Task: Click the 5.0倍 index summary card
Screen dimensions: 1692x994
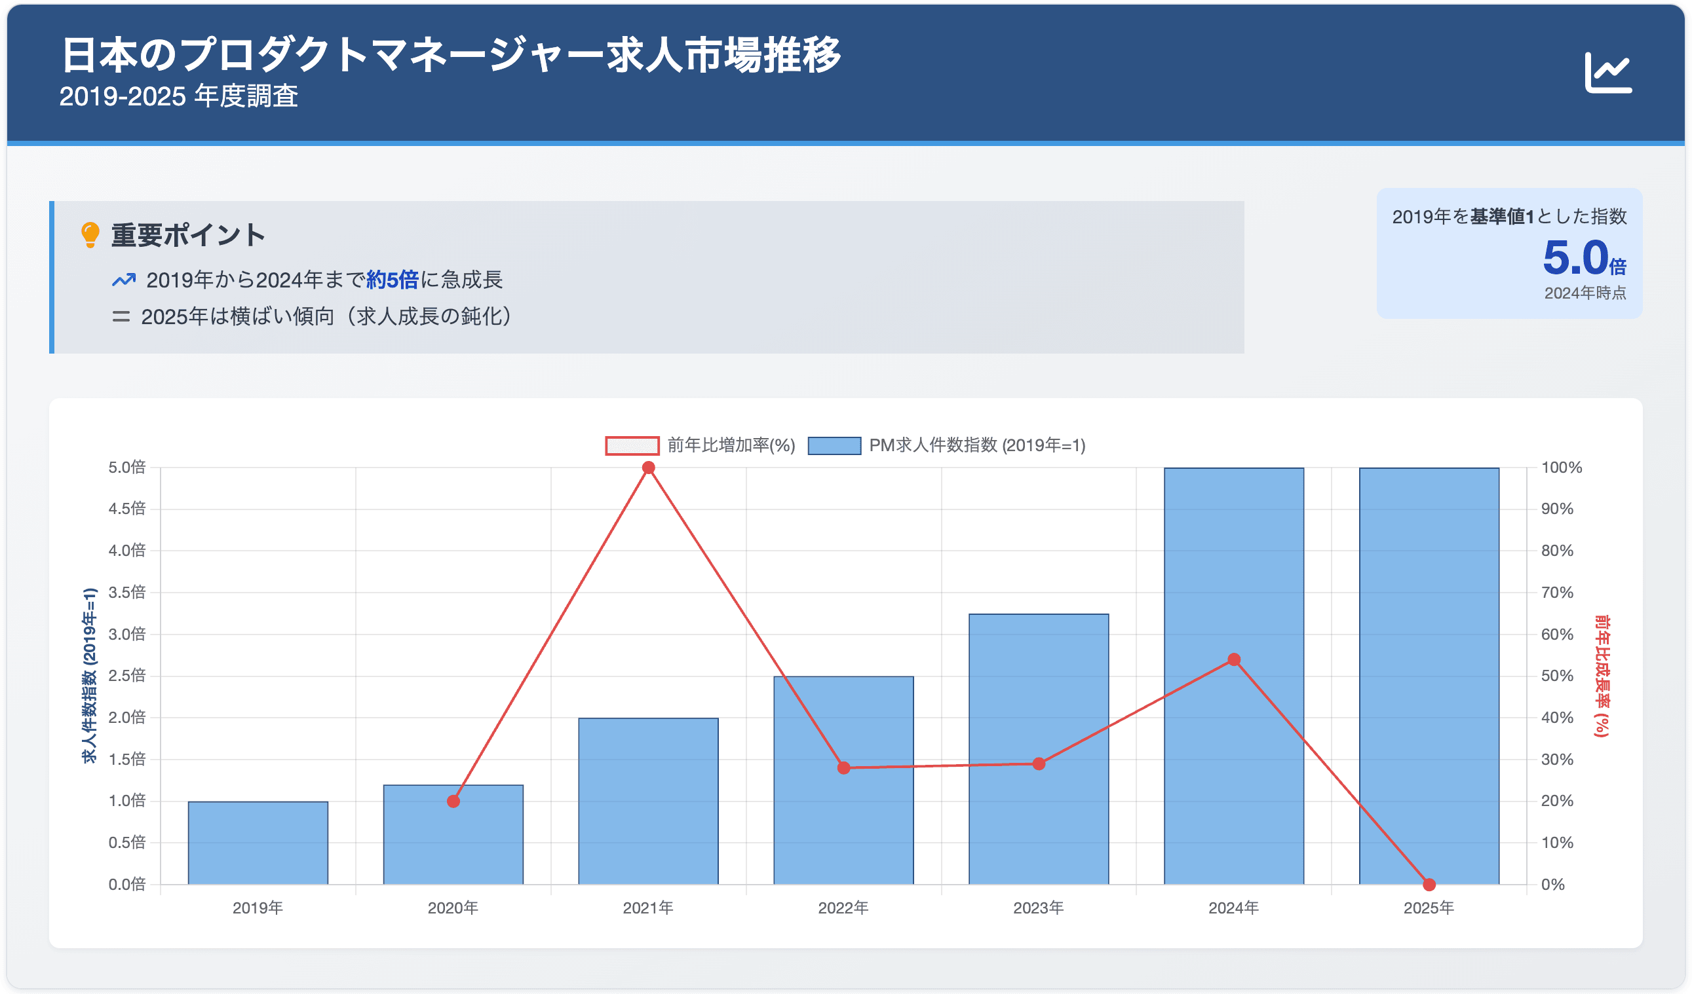Action: click(1509, 253)
